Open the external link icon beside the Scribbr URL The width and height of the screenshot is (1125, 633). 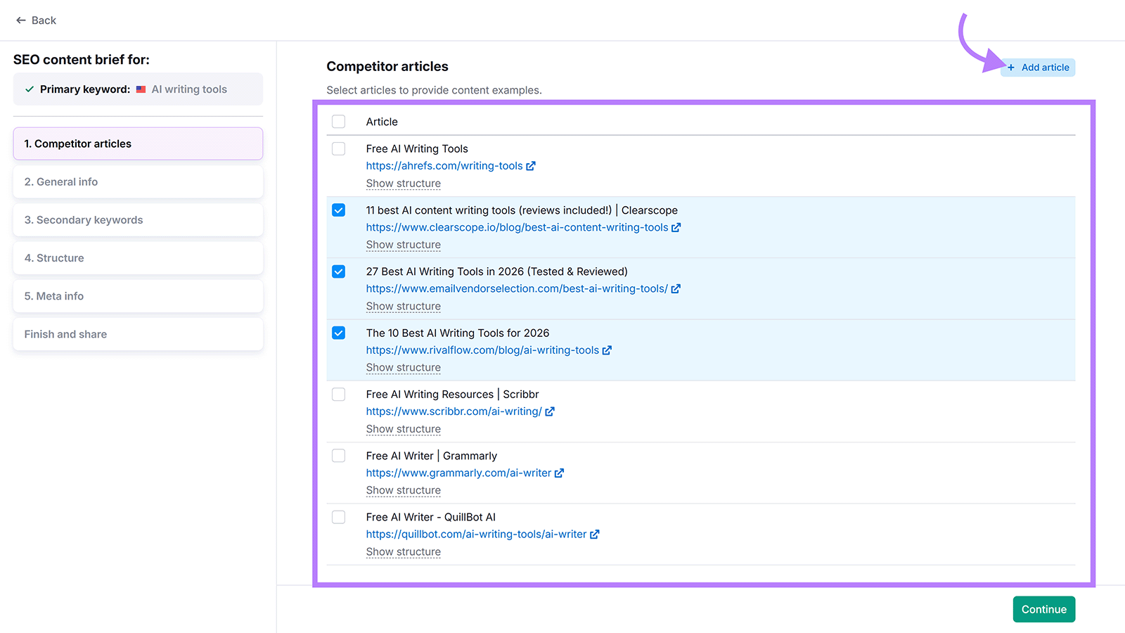tap(550, 411)
